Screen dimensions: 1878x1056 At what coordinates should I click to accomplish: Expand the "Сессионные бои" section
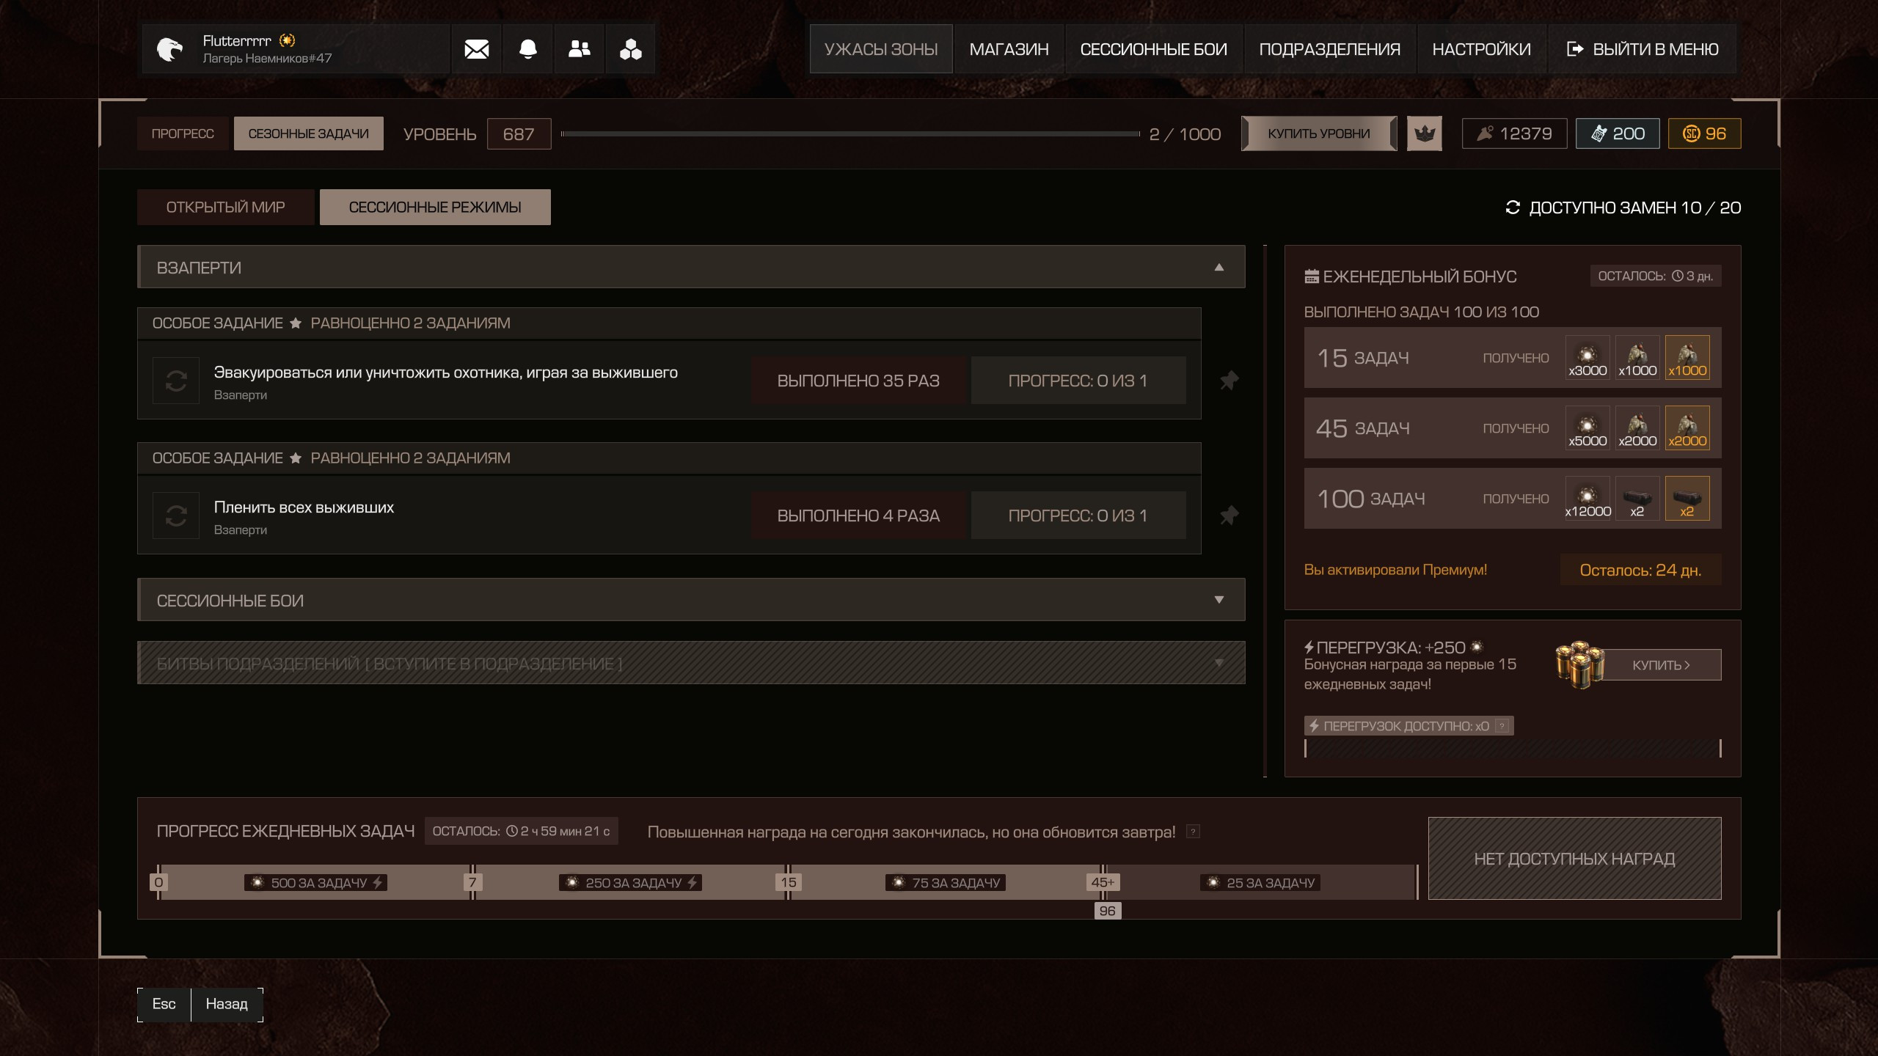[x=1218, y=600]
